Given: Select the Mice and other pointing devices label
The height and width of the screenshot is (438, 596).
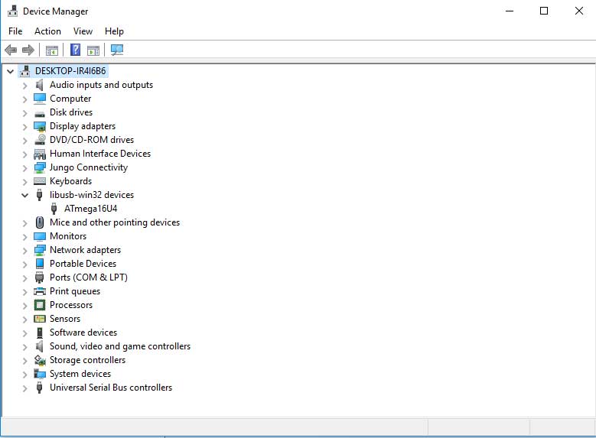Looking at the screenshot, I should (115, 222).
